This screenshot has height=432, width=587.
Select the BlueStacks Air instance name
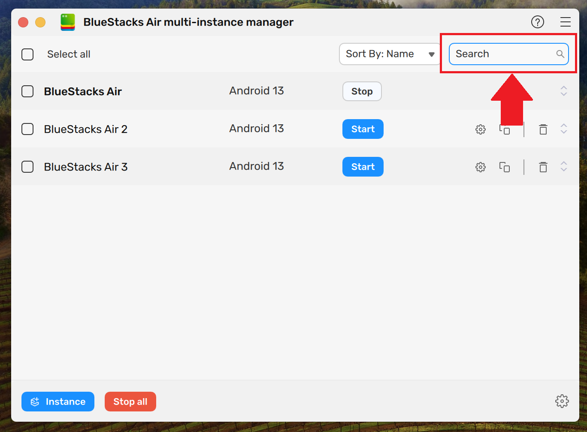[83, 91]
